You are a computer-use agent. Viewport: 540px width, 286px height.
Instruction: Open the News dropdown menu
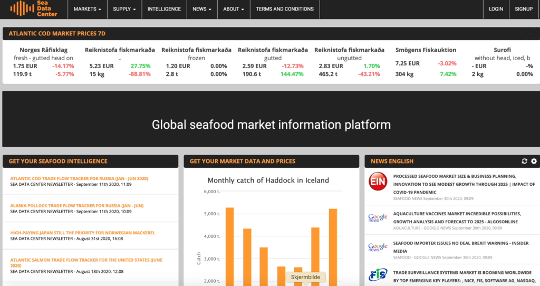[x=202, y=9]
